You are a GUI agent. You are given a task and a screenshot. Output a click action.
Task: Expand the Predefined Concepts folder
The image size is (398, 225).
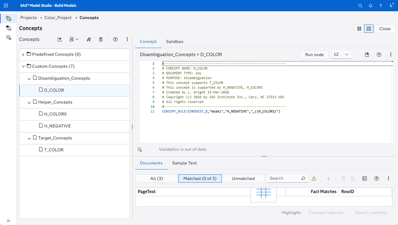(23, 54)
